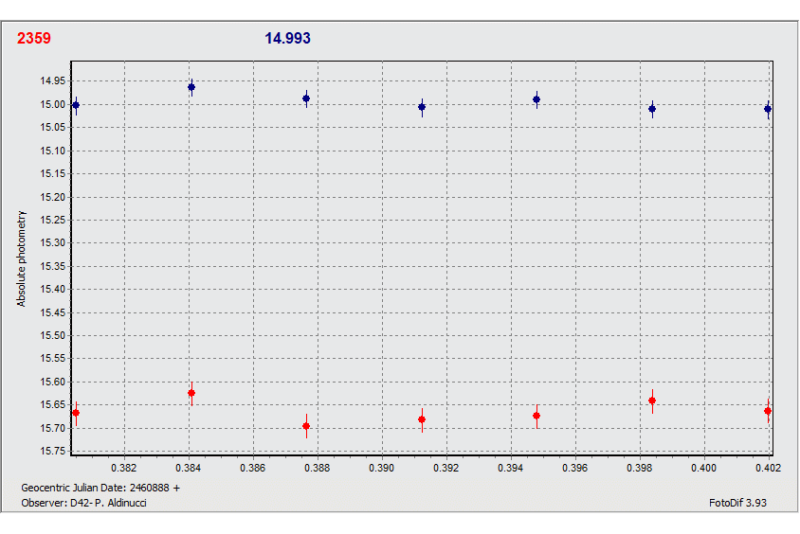
Task: Click the last blue data point near 0.402
Action: pos(768,109)
